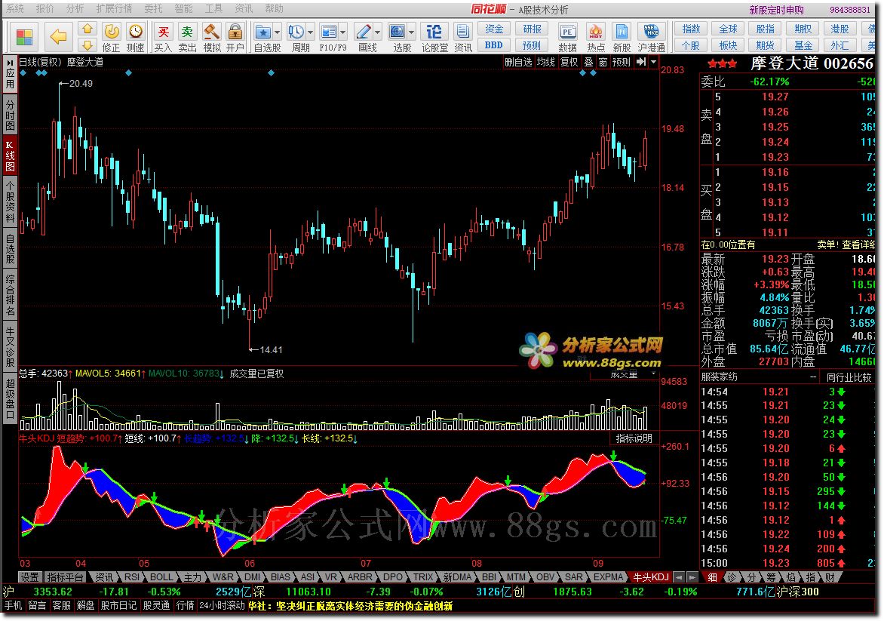Open the chart header options dropdown arrow

(653, 62)
